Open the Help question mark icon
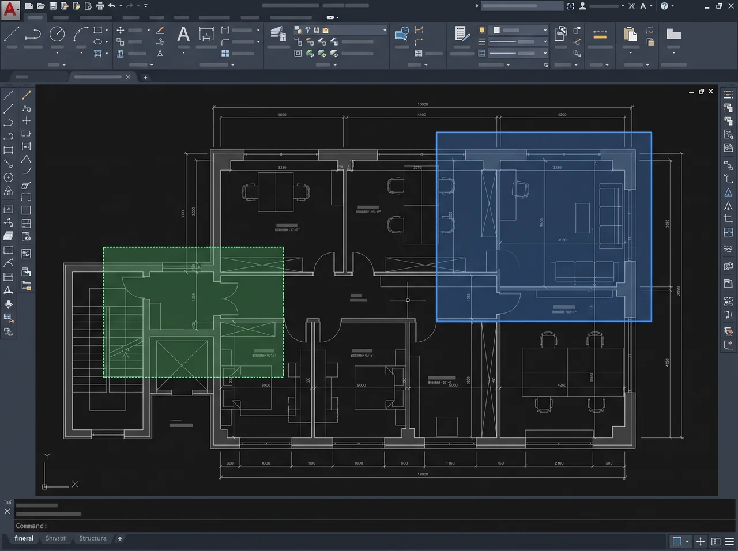 click(x=664, y=6)
